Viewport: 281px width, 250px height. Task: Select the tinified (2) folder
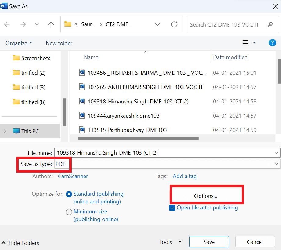[x=29, y=73]
